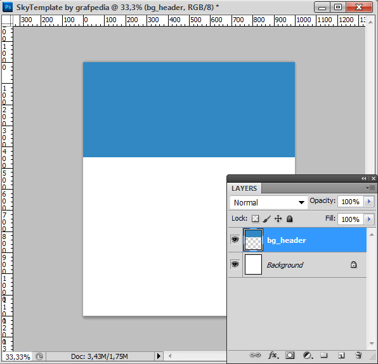Open the Layers panel options menu

370,188
